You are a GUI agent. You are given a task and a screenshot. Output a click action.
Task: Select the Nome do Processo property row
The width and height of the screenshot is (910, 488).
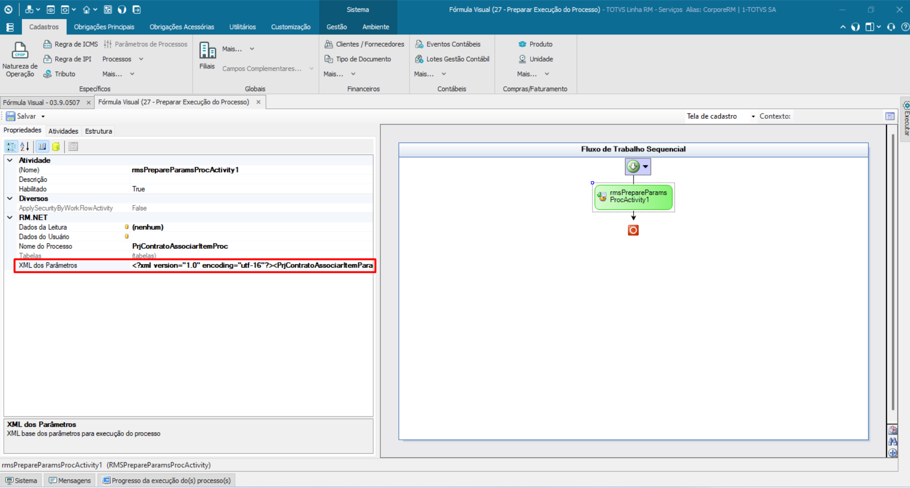(x=189, y=246)
